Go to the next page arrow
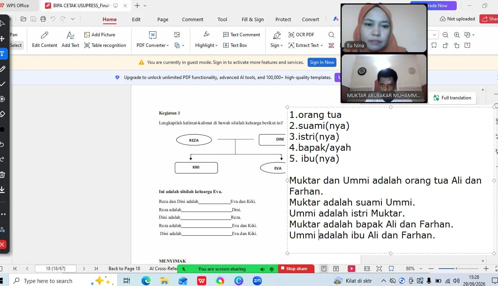The image size is (498, 286). click(84, 269)
